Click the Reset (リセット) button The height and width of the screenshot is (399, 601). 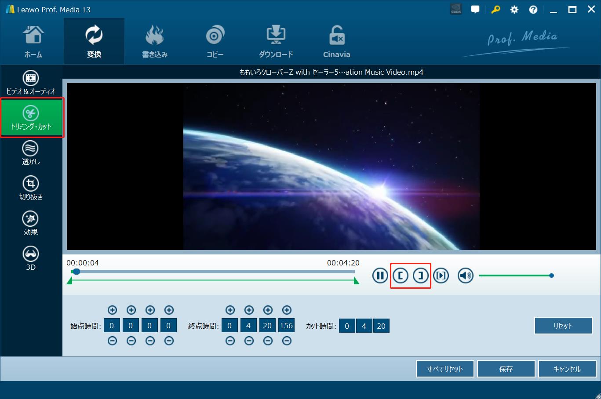[563, 326]
